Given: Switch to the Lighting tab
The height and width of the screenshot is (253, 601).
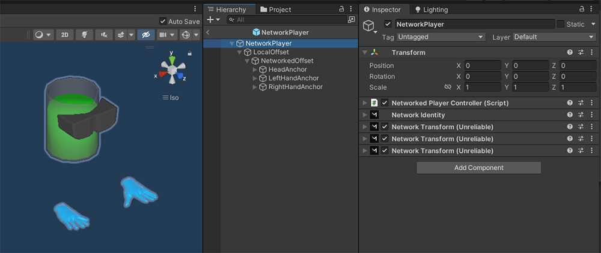Looking at the screenshot, I should click(x=431, y=10).
